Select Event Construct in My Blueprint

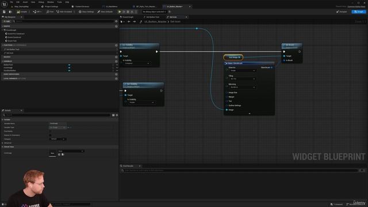point(14,37)
